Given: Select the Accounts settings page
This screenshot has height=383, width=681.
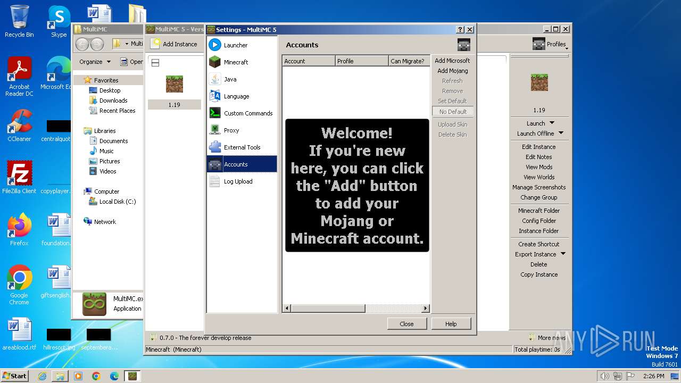Looking at the screenshot, I should (242, 164).
